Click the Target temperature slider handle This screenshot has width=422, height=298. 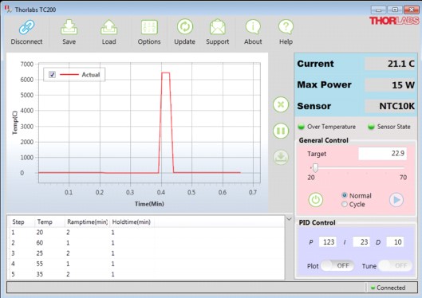pos(315,168)
